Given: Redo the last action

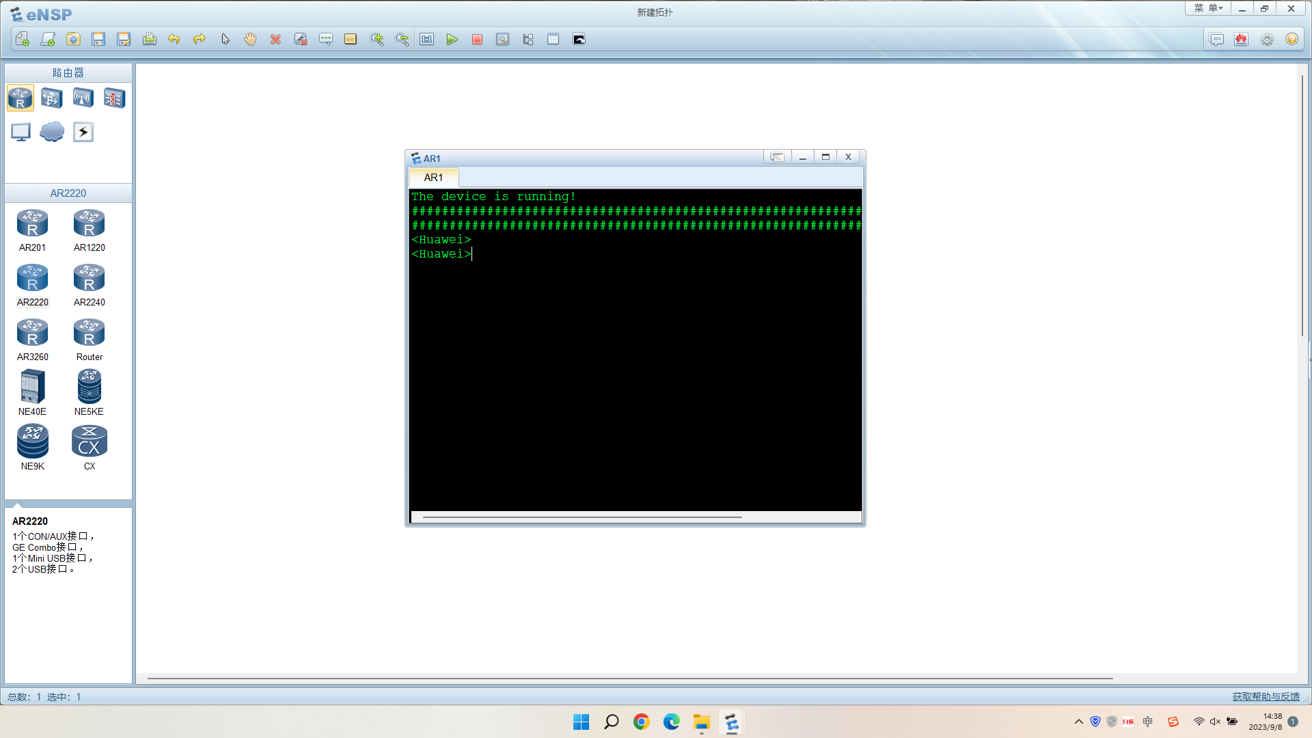Looking at the screenshot, I should 200,40.
